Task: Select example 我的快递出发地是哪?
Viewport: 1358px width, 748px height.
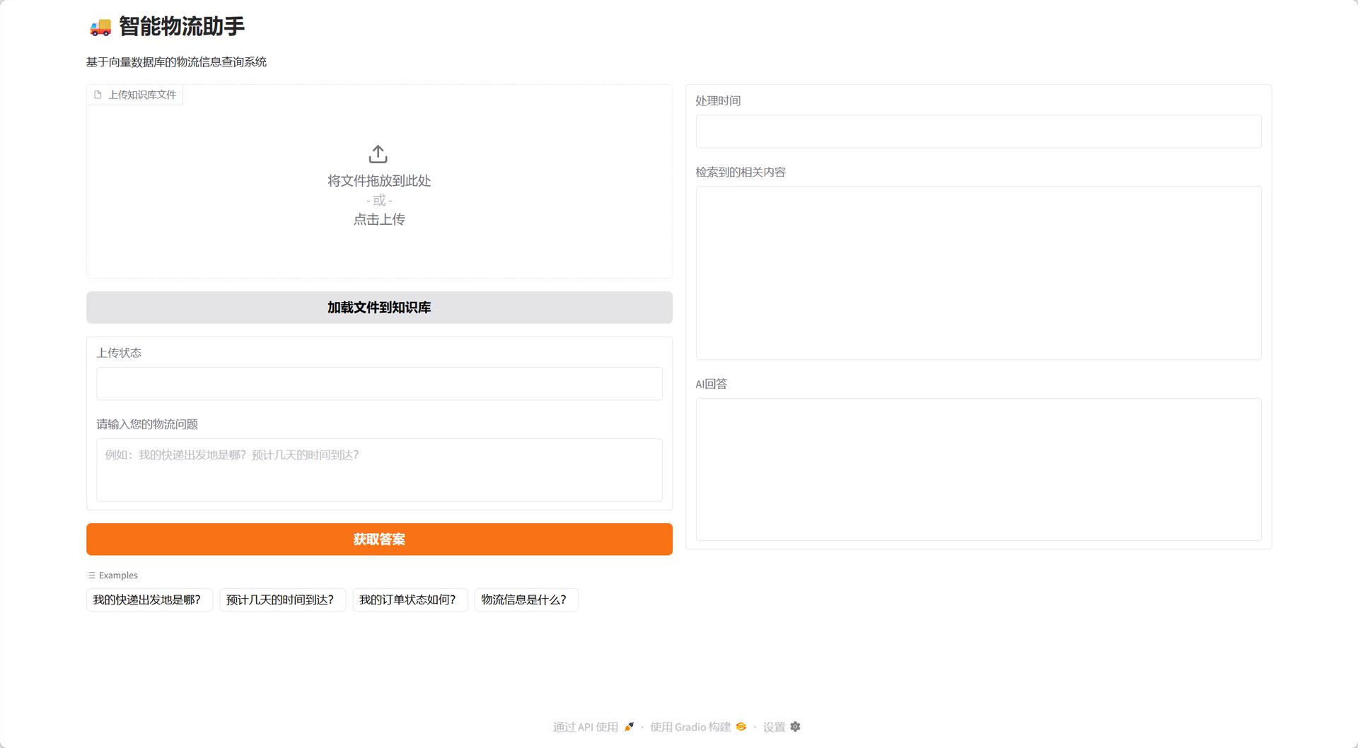Action: (x=149, y=600)
